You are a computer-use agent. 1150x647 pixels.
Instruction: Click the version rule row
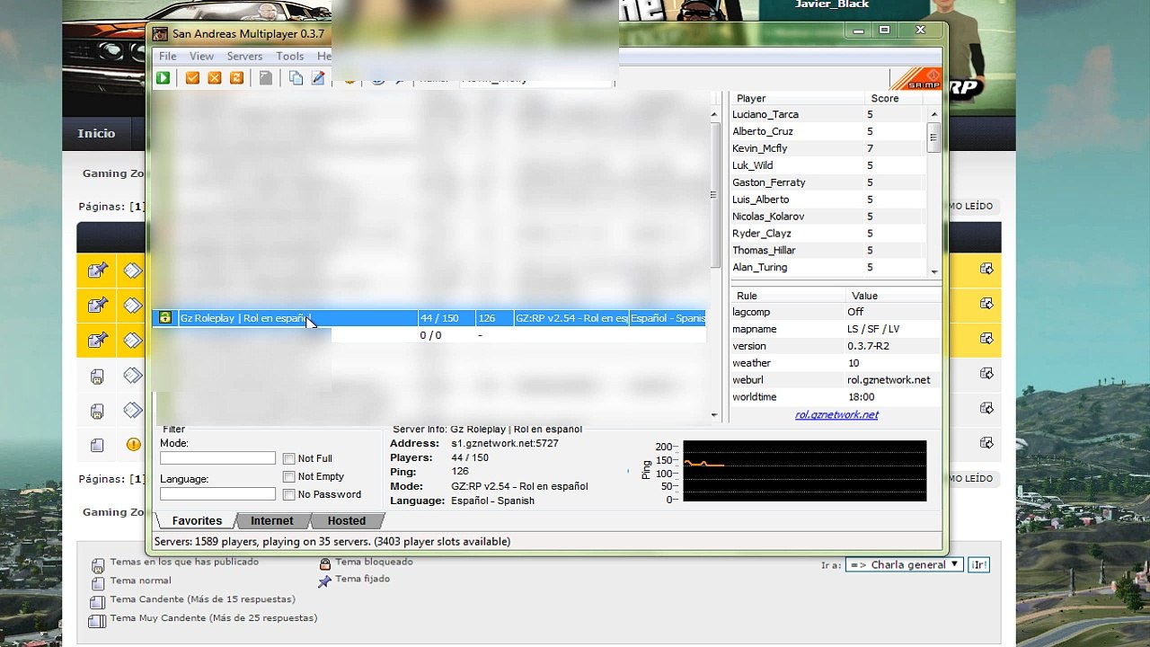pyautogui.click(x=836, y=347)
